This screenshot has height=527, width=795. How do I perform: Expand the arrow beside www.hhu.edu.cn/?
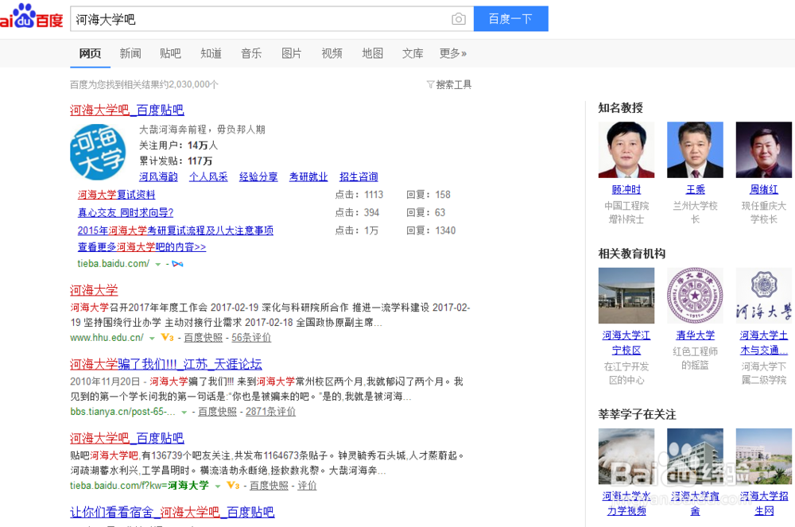point(152,339)
